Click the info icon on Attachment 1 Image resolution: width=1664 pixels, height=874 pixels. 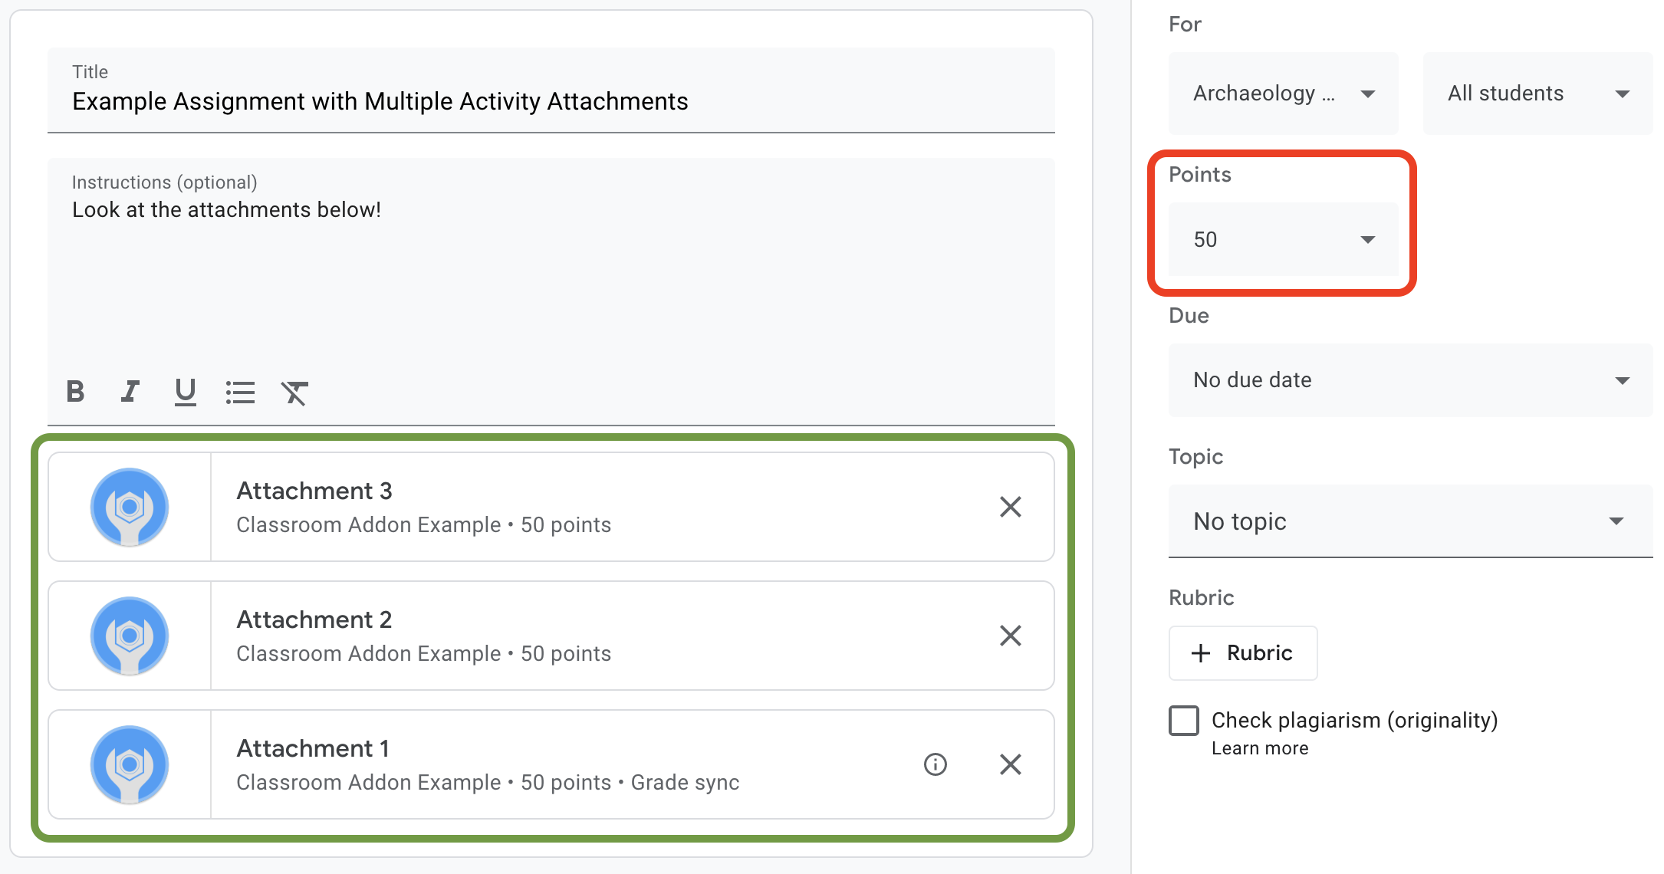[x=934, y=764]
